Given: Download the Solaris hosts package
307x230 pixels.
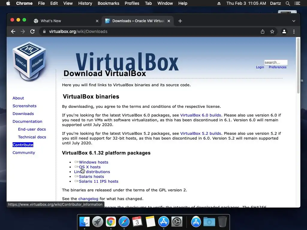Looking at the screenshot, I should tap(91, 177).
